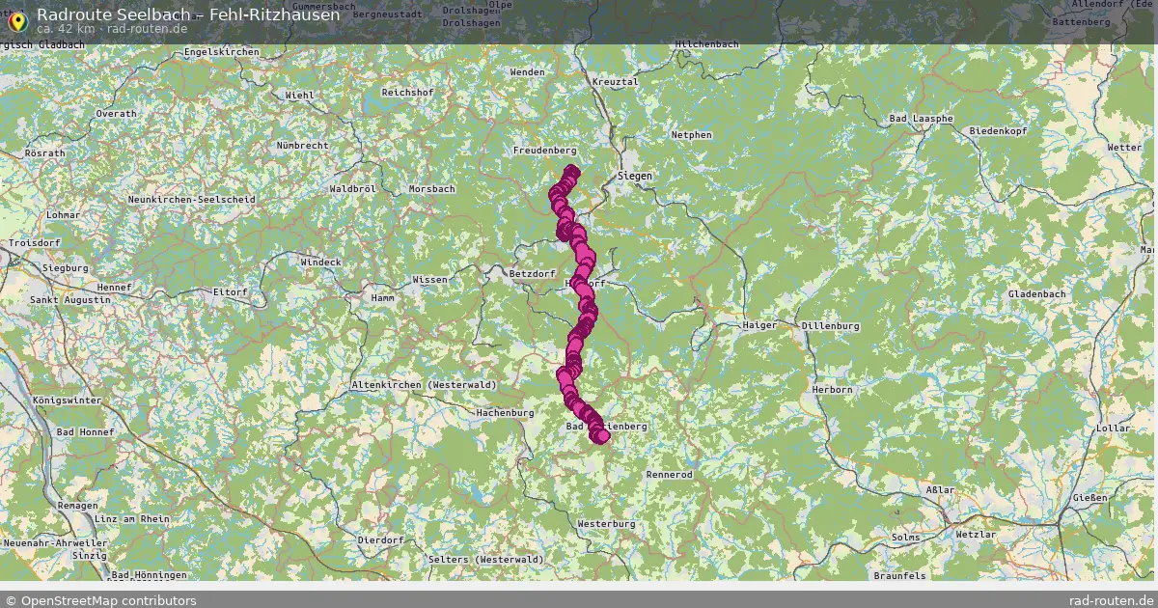The height and width of the screenshot is (608, 1158).
Task: Click the Gießen city label
Action: 1089,499
